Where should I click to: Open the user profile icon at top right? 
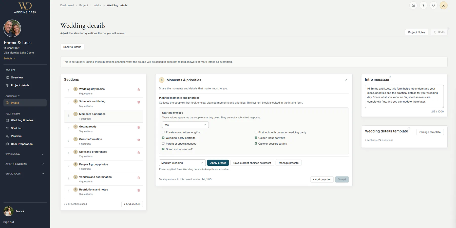(444, 5)
